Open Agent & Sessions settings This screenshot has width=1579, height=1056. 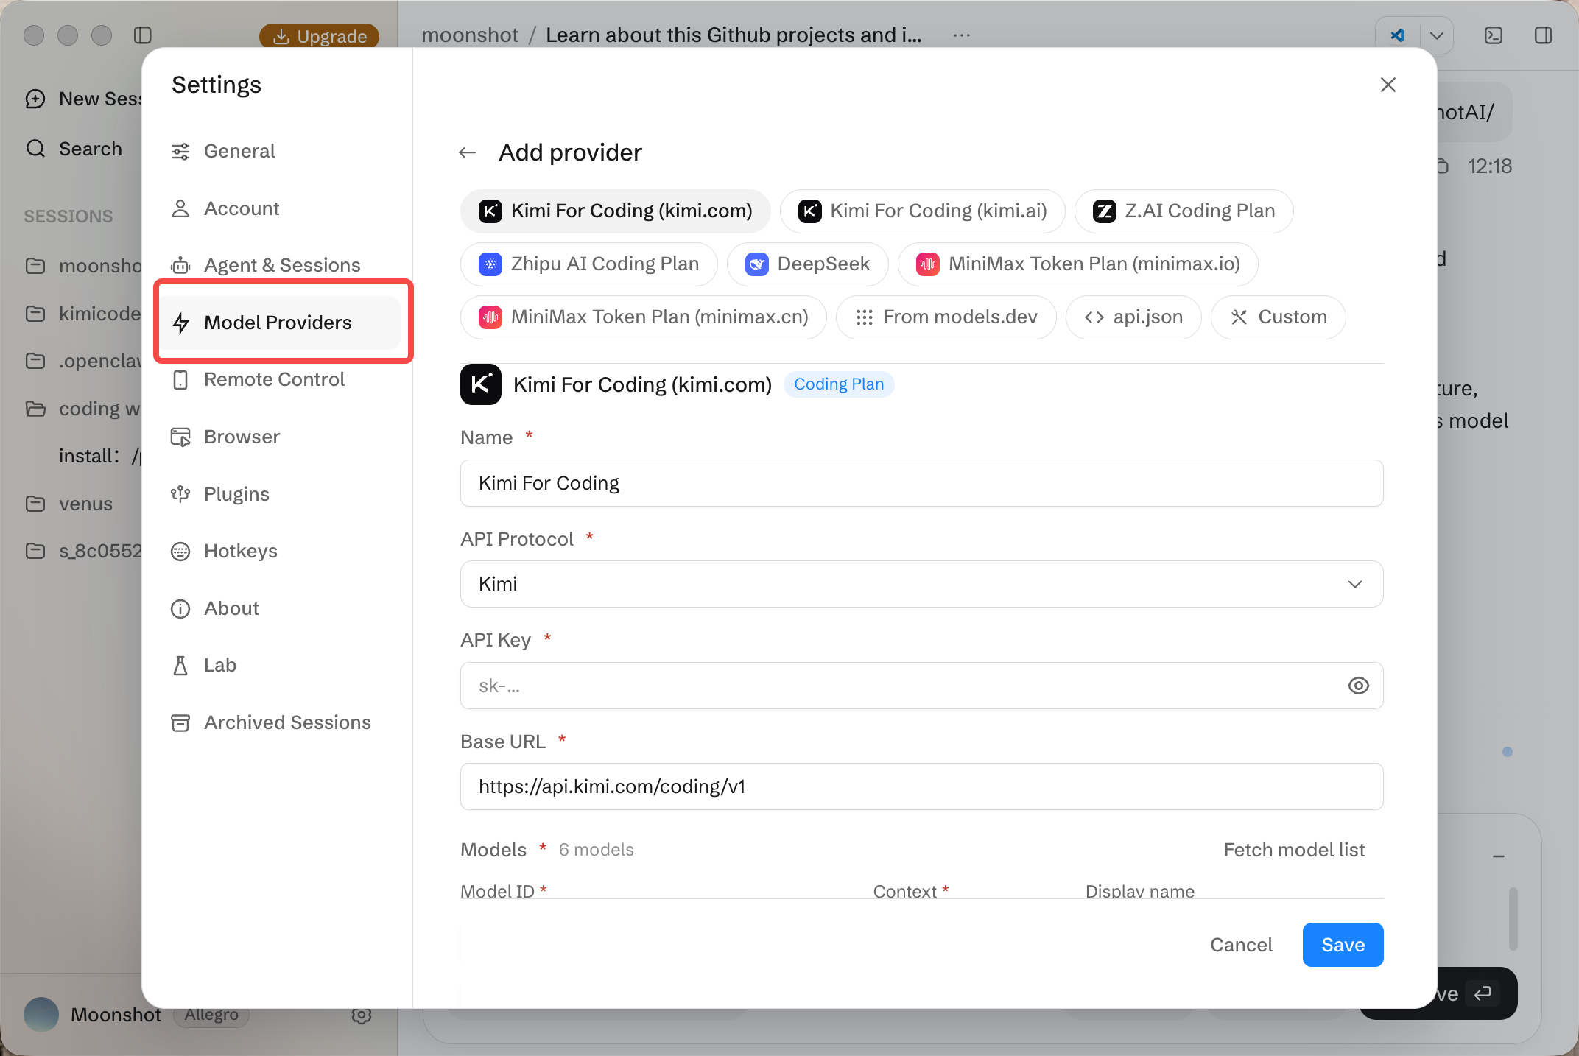pos(280,265)
